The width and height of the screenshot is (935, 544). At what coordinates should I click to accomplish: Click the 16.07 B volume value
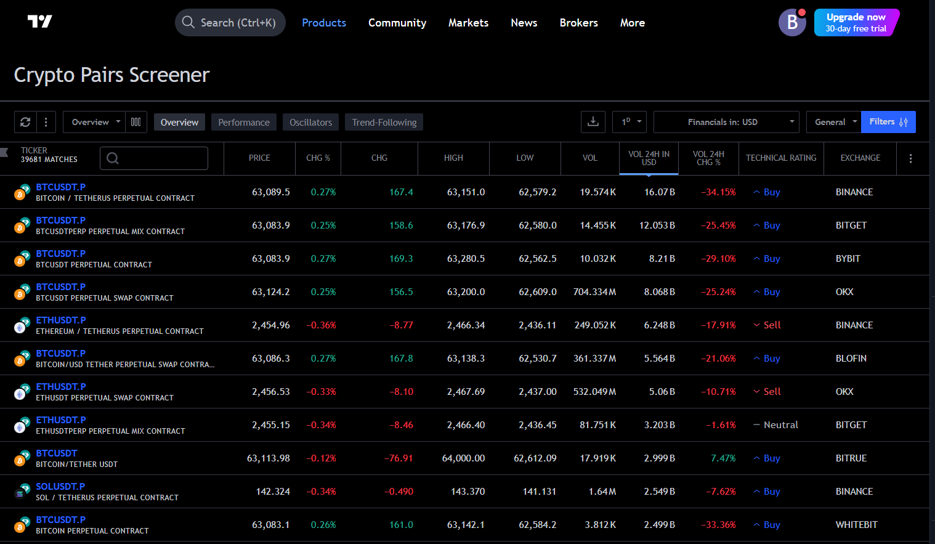click(x=660, y=192)
